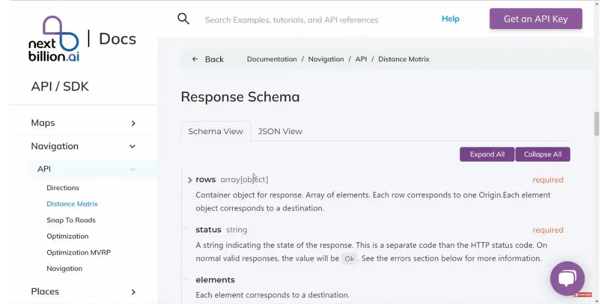Collapse the API submenu chevron

(132, 169)
